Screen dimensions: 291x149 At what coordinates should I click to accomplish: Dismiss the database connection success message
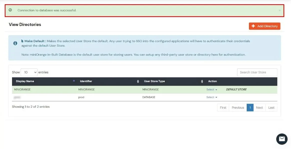[279, 10]
